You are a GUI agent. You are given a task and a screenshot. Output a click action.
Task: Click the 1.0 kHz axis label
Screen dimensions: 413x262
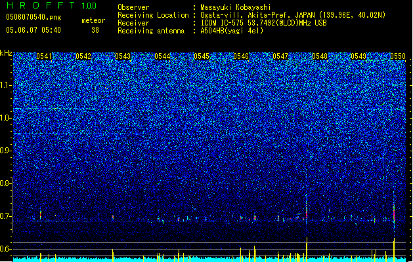5,118
